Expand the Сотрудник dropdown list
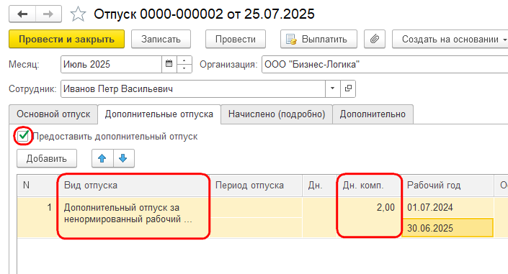This screenshot has width=508, height=274. (333, 88)
